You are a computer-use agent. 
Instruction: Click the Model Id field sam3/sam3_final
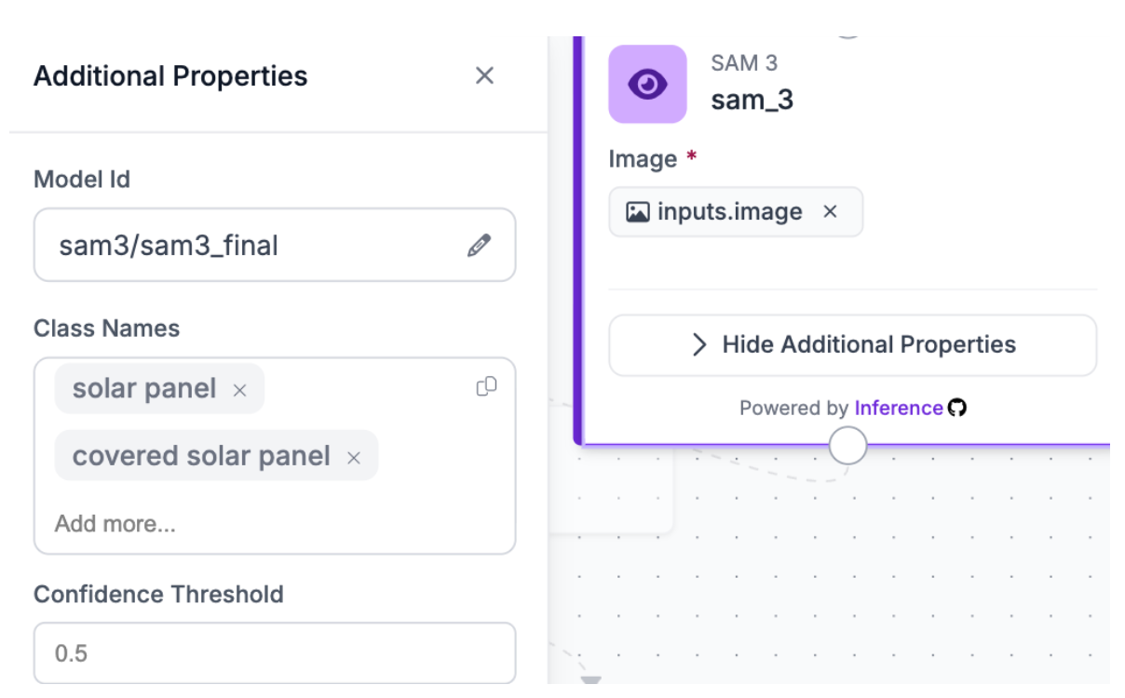[251, 246]
